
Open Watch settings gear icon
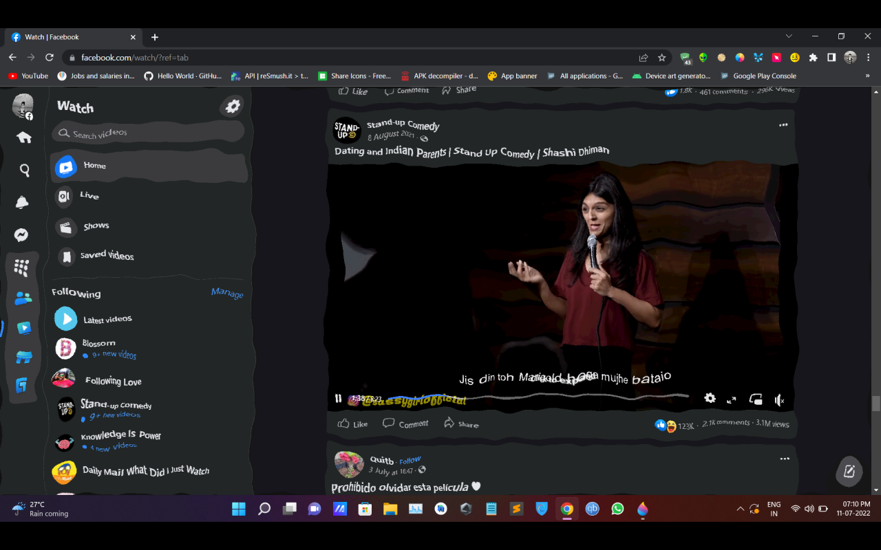(x=233, y=106)
